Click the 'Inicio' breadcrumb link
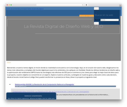 [9, 62]
